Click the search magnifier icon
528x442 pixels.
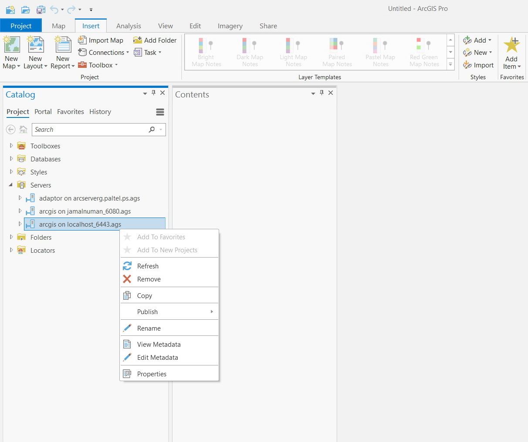tap(152, 129)
